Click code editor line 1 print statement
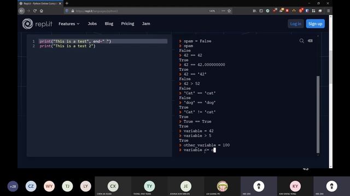The image size is (350, 196). pyautogui.click(x=75, y=41)
